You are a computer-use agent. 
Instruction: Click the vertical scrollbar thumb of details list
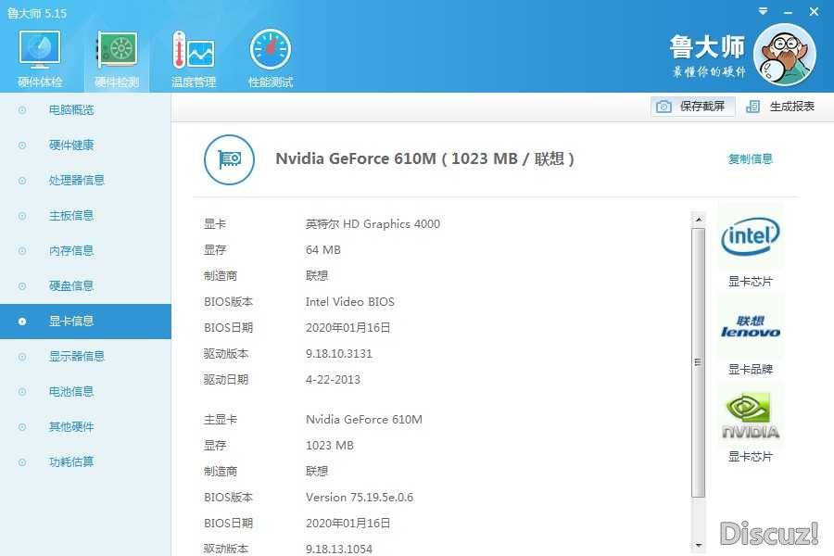[x=699, y=363]
